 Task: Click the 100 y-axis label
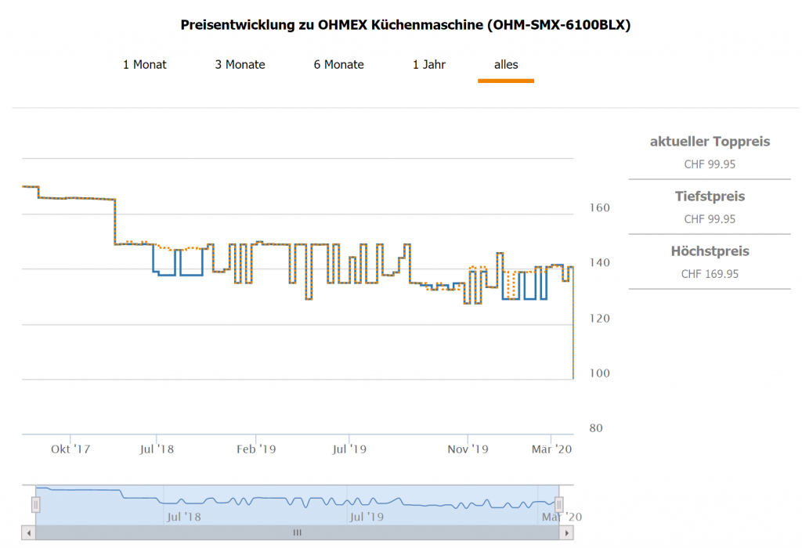coord(599,373)
